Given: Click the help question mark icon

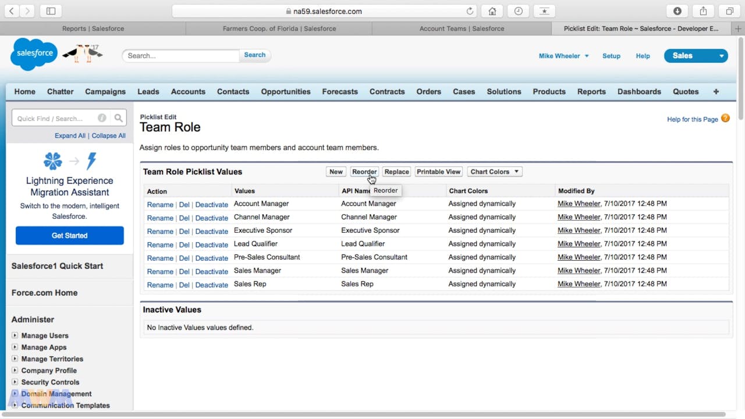Looking at the screenshot, I should (725, 118).
